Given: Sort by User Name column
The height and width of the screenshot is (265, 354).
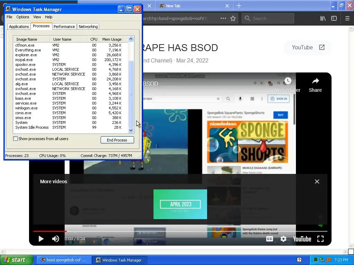Looking at the screenshot, I should [x=68, y=39].
